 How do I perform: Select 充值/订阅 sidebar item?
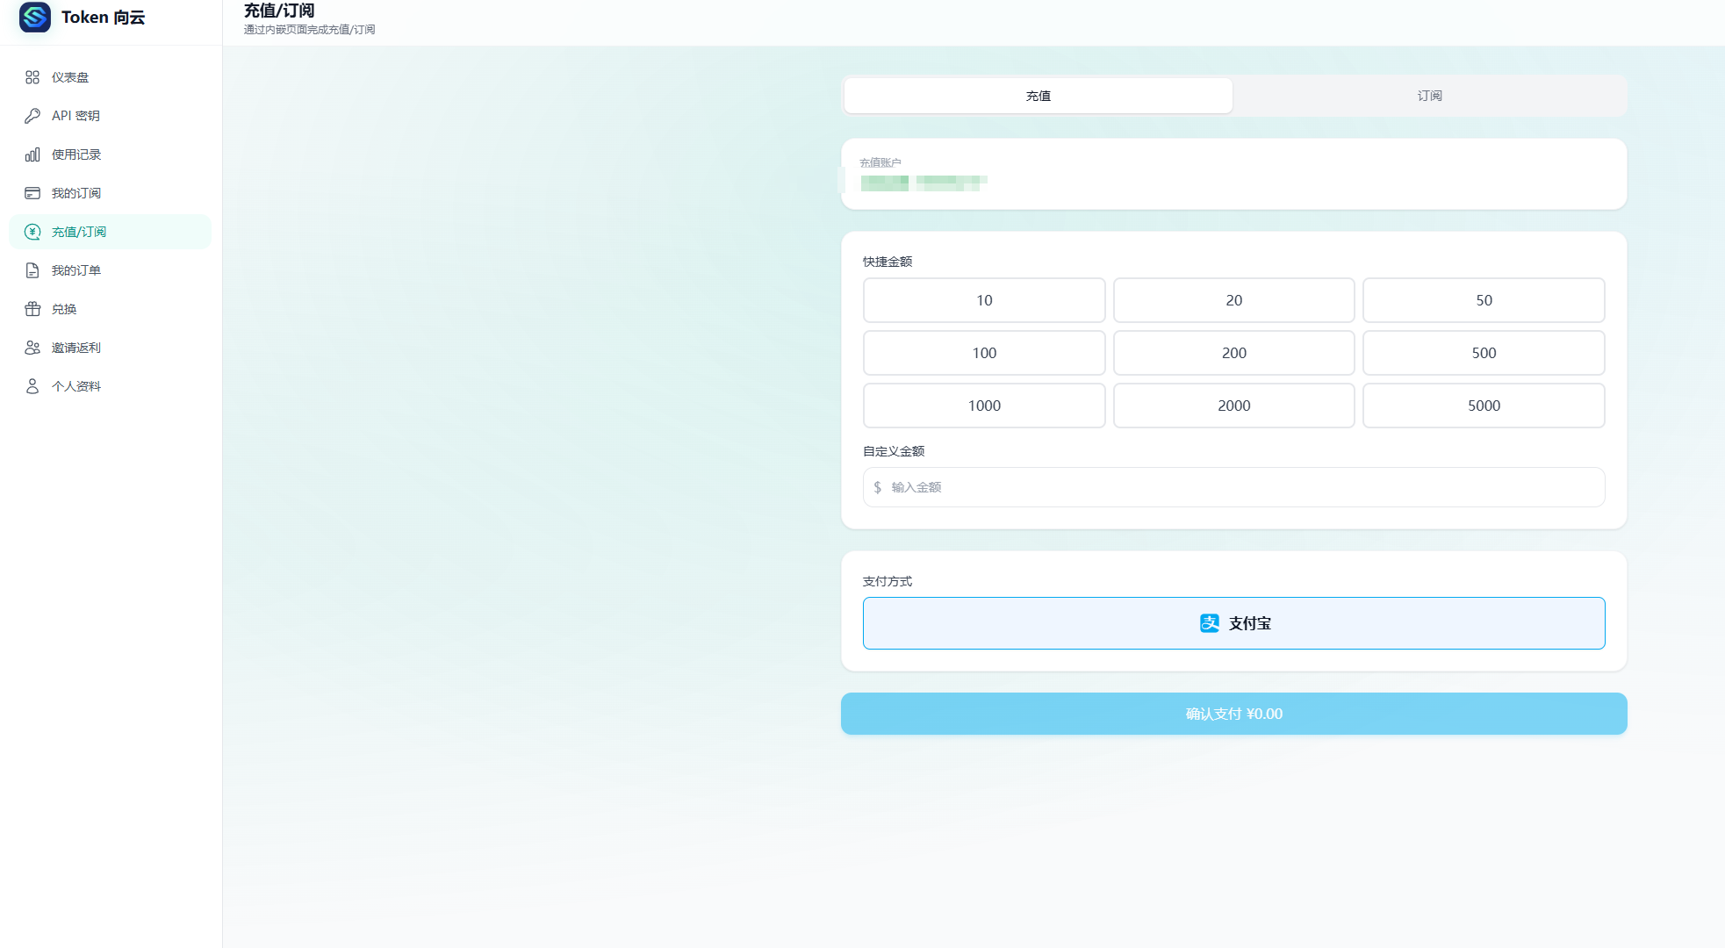tap(110, 232)
